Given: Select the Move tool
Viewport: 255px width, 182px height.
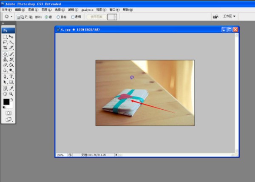Looking at the screenshot, I should tap(11, 37).
